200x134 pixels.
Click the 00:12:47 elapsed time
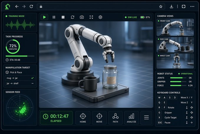click(x=59, y=116)
